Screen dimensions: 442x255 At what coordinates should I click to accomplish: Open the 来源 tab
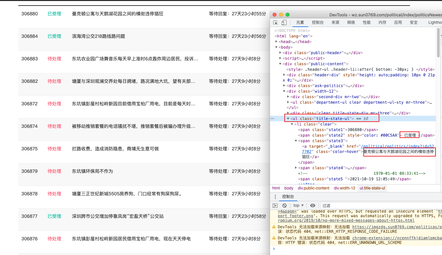tap(335, 22)
